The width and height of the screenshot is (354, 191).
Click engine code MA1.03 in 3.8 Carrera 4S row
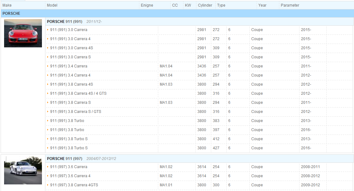166,84
